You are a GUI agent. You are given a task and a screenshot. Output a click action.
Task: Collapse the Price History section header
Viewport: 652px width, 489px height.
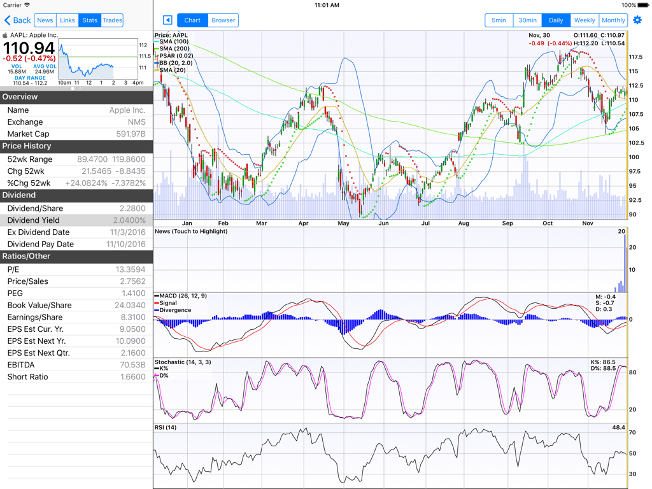click(x=76, y=146)
